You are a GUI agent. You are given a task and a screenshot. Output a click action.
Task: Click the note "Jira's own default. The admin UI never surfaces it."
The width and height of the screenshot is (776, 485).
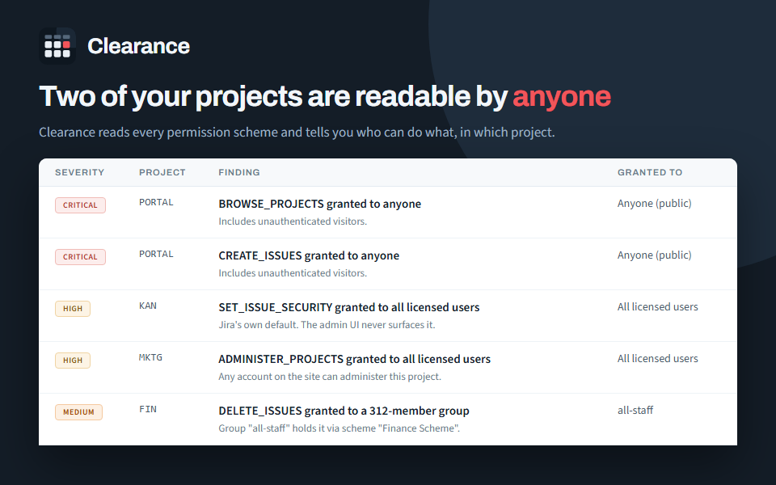pyautogui.click(x=327, y=325)
